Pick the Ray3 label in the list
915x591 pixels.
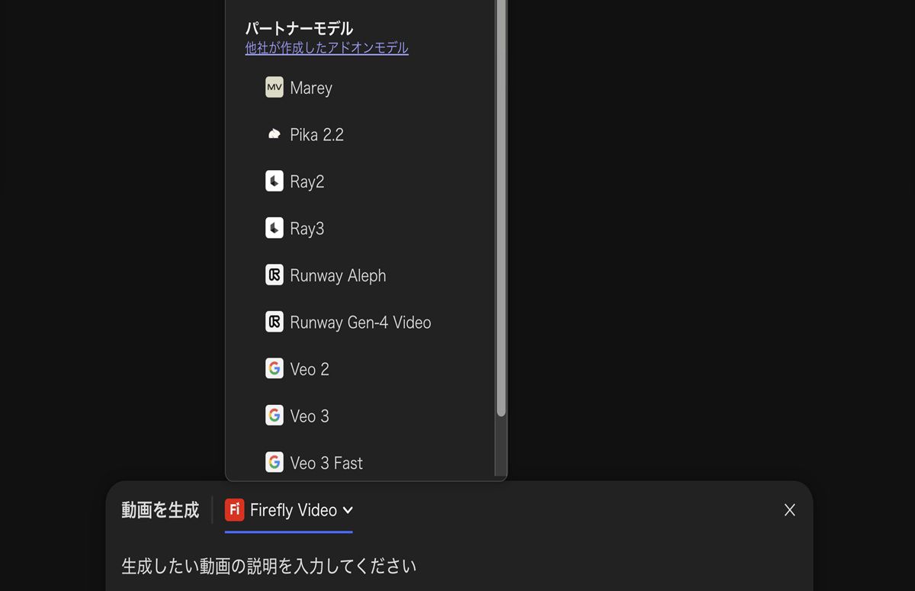coord(307,229)
